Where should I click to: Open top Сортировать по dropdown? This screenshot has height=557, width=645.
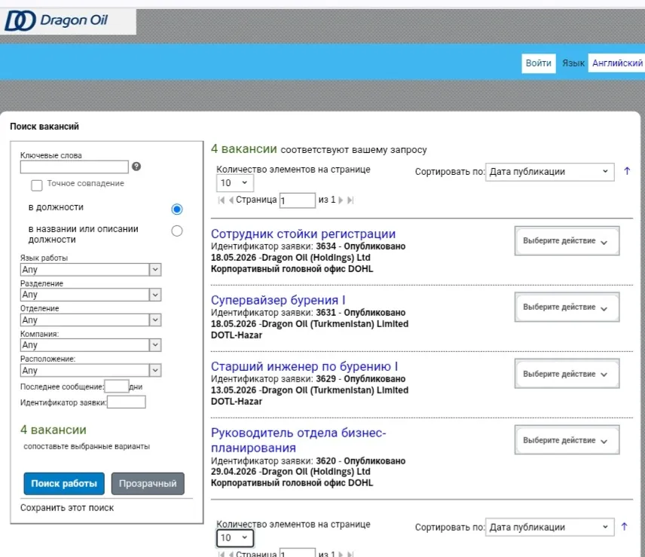tap(549, 172)
